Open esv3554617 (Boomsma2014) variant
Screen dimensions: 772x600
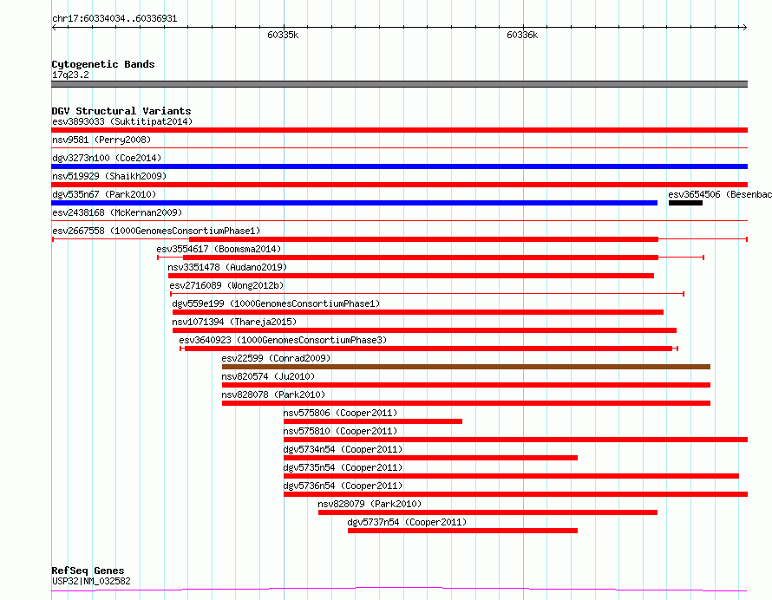[219, 249]
